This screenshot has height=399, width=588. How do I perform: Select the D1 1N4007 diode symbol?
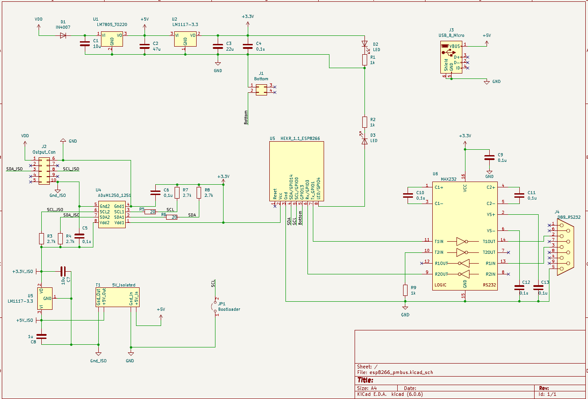coord(63,35)
